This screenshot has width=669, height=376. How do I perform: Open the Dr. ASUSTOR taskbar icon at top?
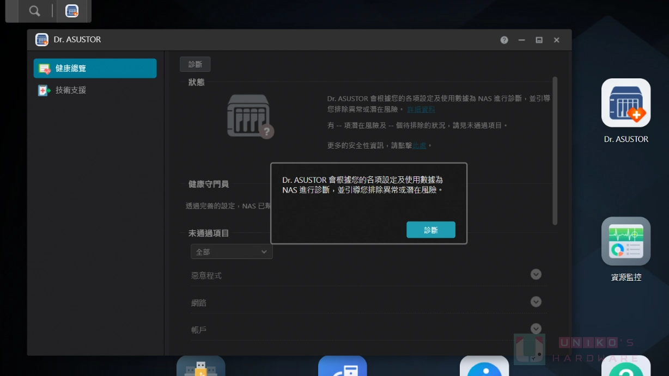(72, 11)
